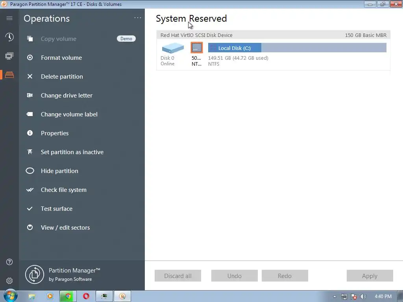Click the Delete partition X icon
The width and height of the screenshot is (403, 302).
tap(30, 76)
